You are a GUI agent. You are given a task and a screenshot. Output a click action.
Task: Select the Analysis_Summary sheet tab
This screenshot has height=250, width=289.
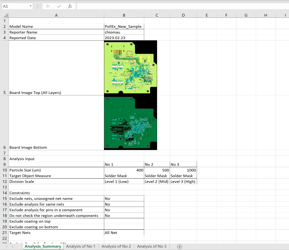[43, 246]
